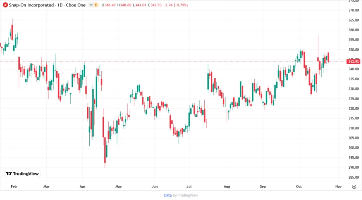
Task: Select the Feb label on time axis
Action: [x=14, y=186]
